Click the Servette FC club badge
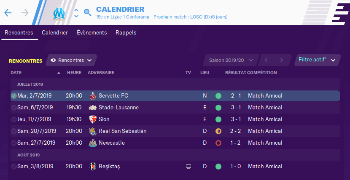 [x=93, y=96]
